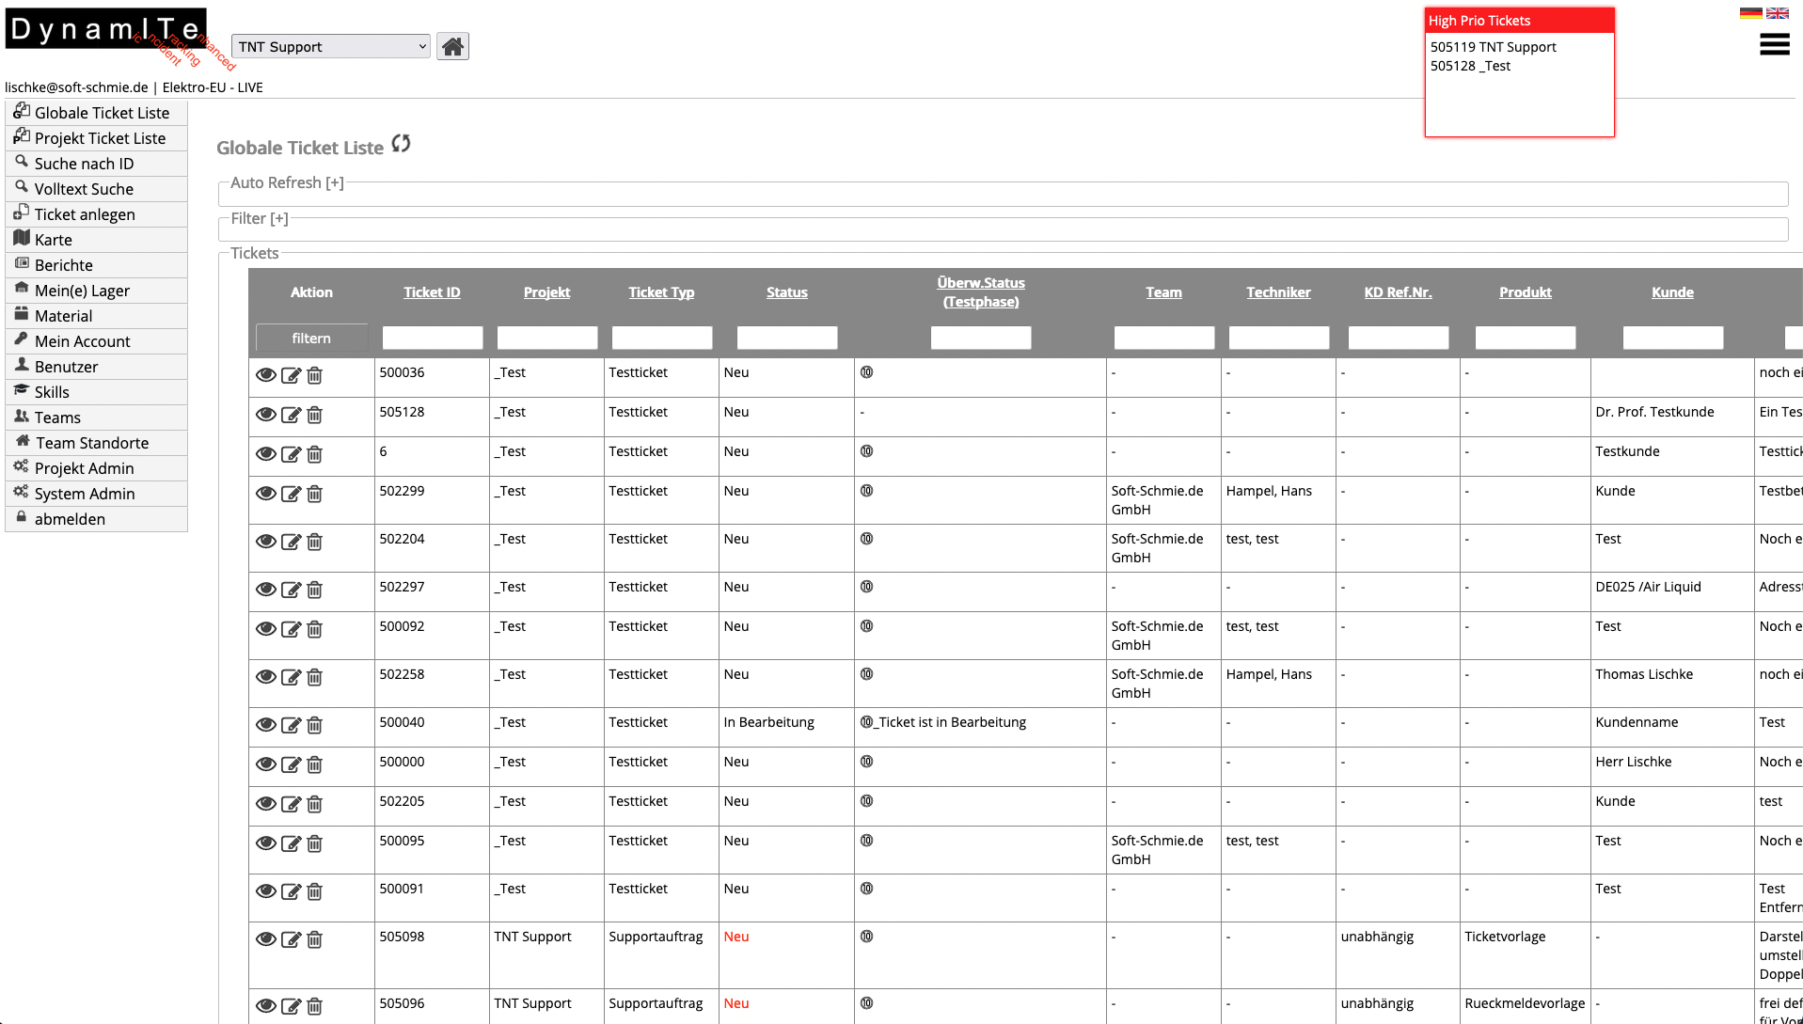Go to Berichte in sidebar
Screen dimensions: 1803x1024
tap(64, 265)
